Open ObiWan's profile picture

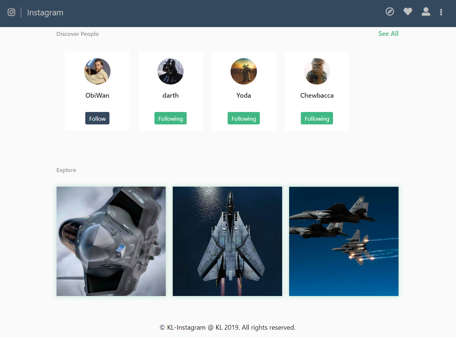[x=97, y=71]
